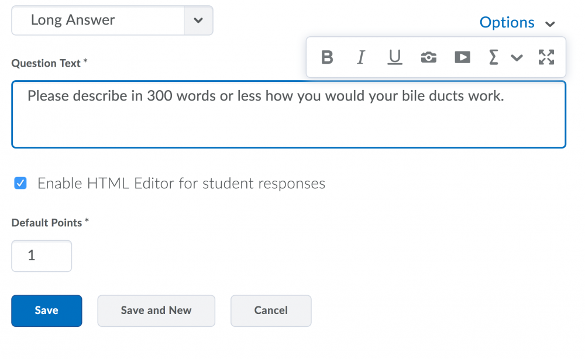Apply bold formatting in the editor
The width and height of the screenshot is (585, 359).
click(x=327, y=57)
